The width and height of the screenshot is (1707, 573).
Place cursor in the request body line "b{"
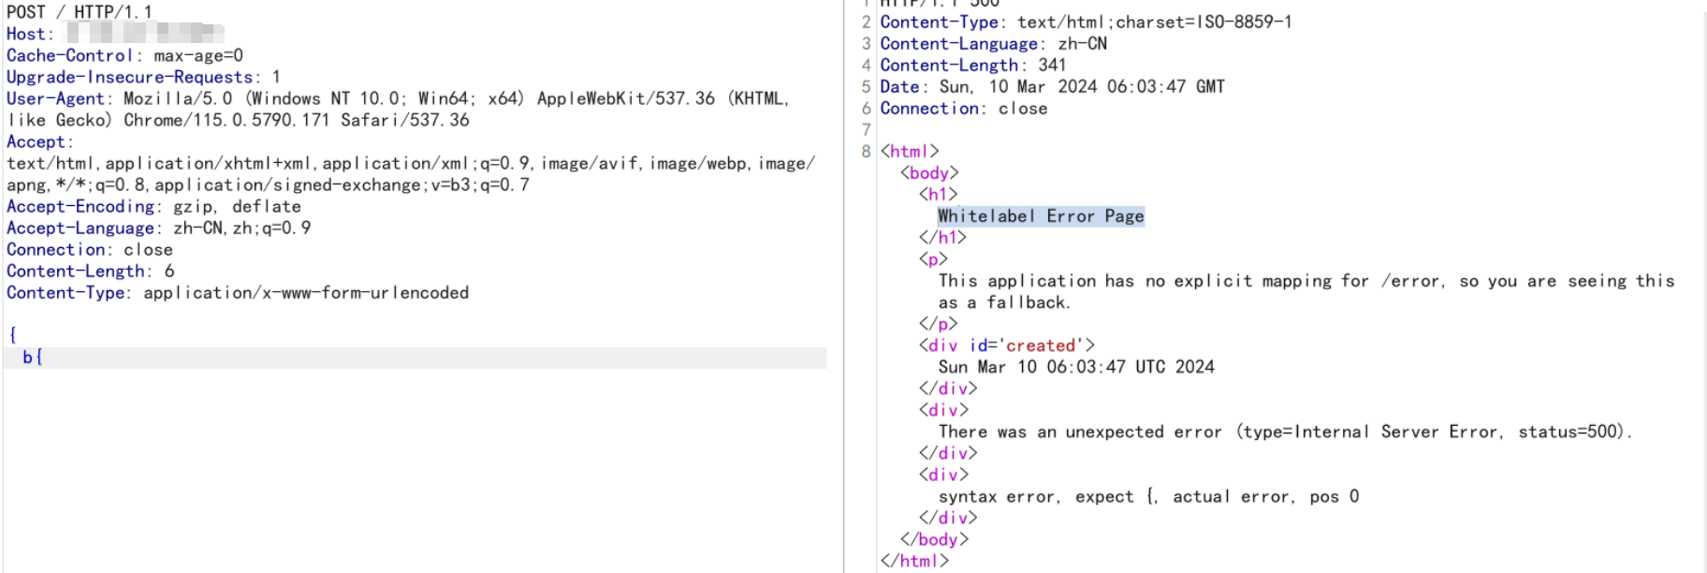pos(33,357)
